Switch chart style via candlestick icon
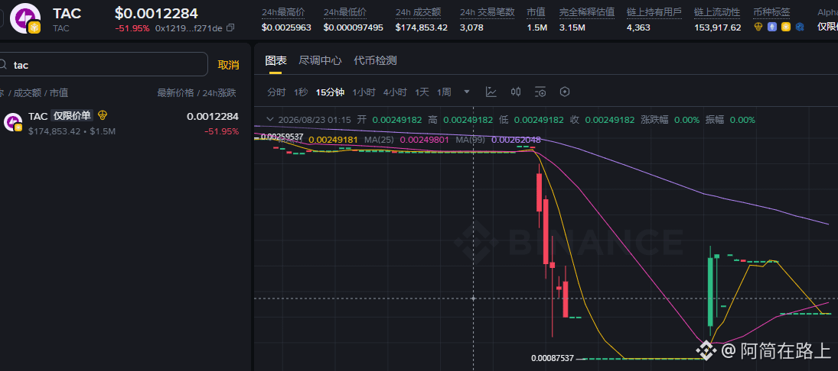The width and height of the screenshot is (838, 371). coord(516,92)
